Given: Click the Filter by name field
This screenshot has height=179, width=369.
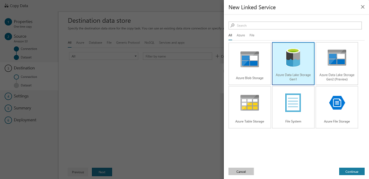Looking at the screenshot, I should [177, 56].
